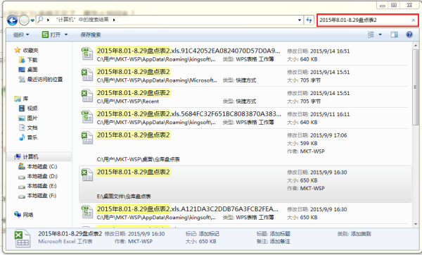Select 网络 in navigation pane

coord(24,215)
